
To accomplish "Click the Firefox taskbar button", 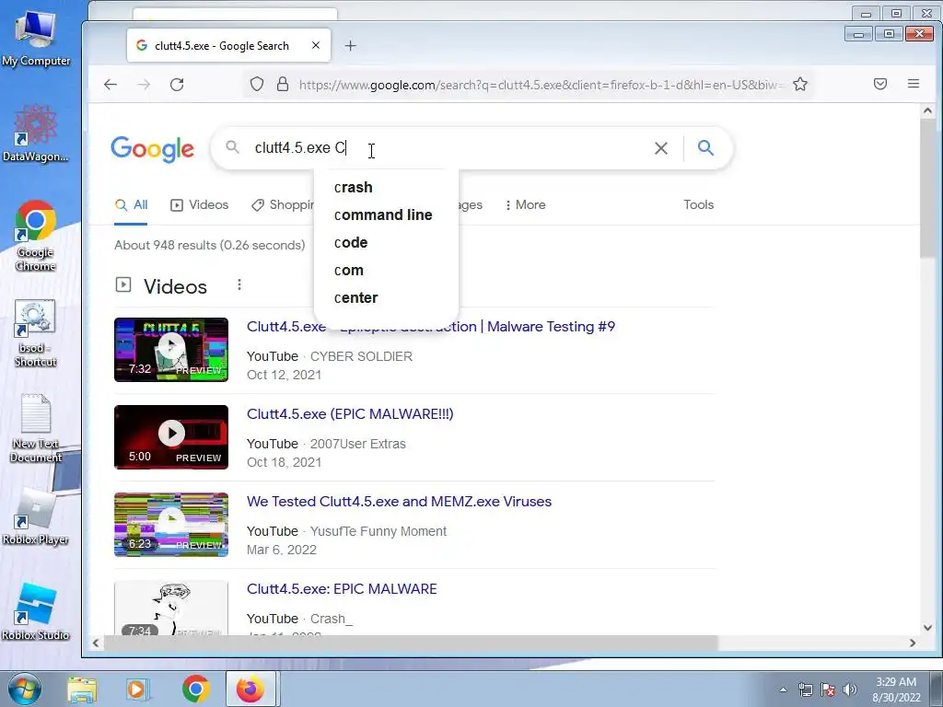I will 250,689.
